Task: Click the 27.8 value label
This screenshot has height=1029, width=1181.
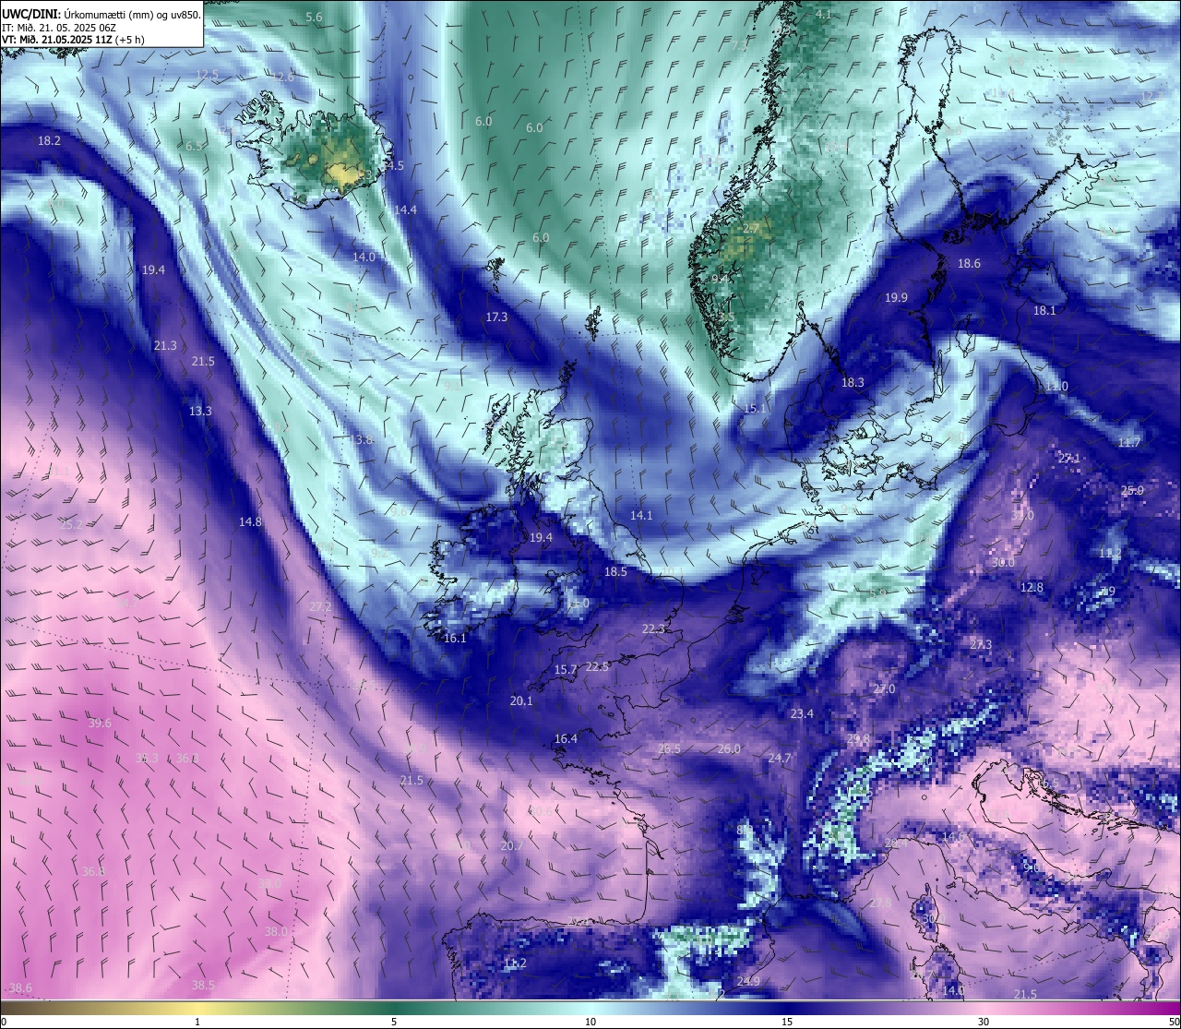Action: pos(880,903)
